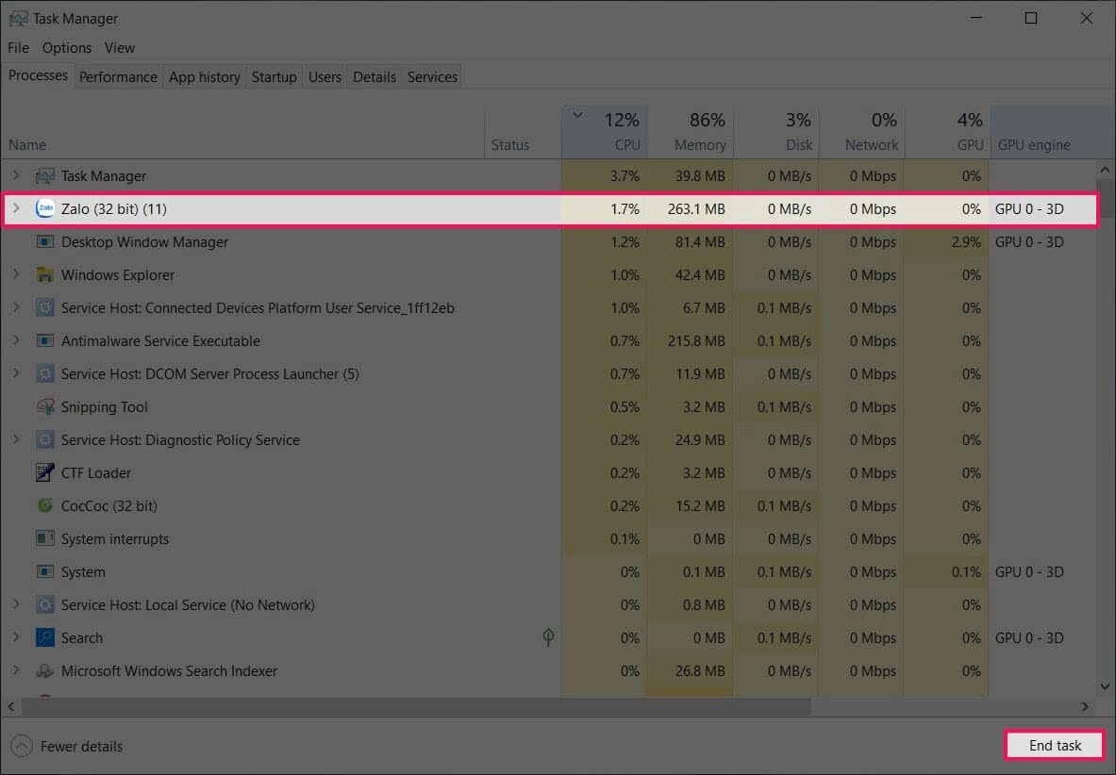Switch to the Startup tab
The height and width of the screenshot is (775, 1116).
[274, 76]
